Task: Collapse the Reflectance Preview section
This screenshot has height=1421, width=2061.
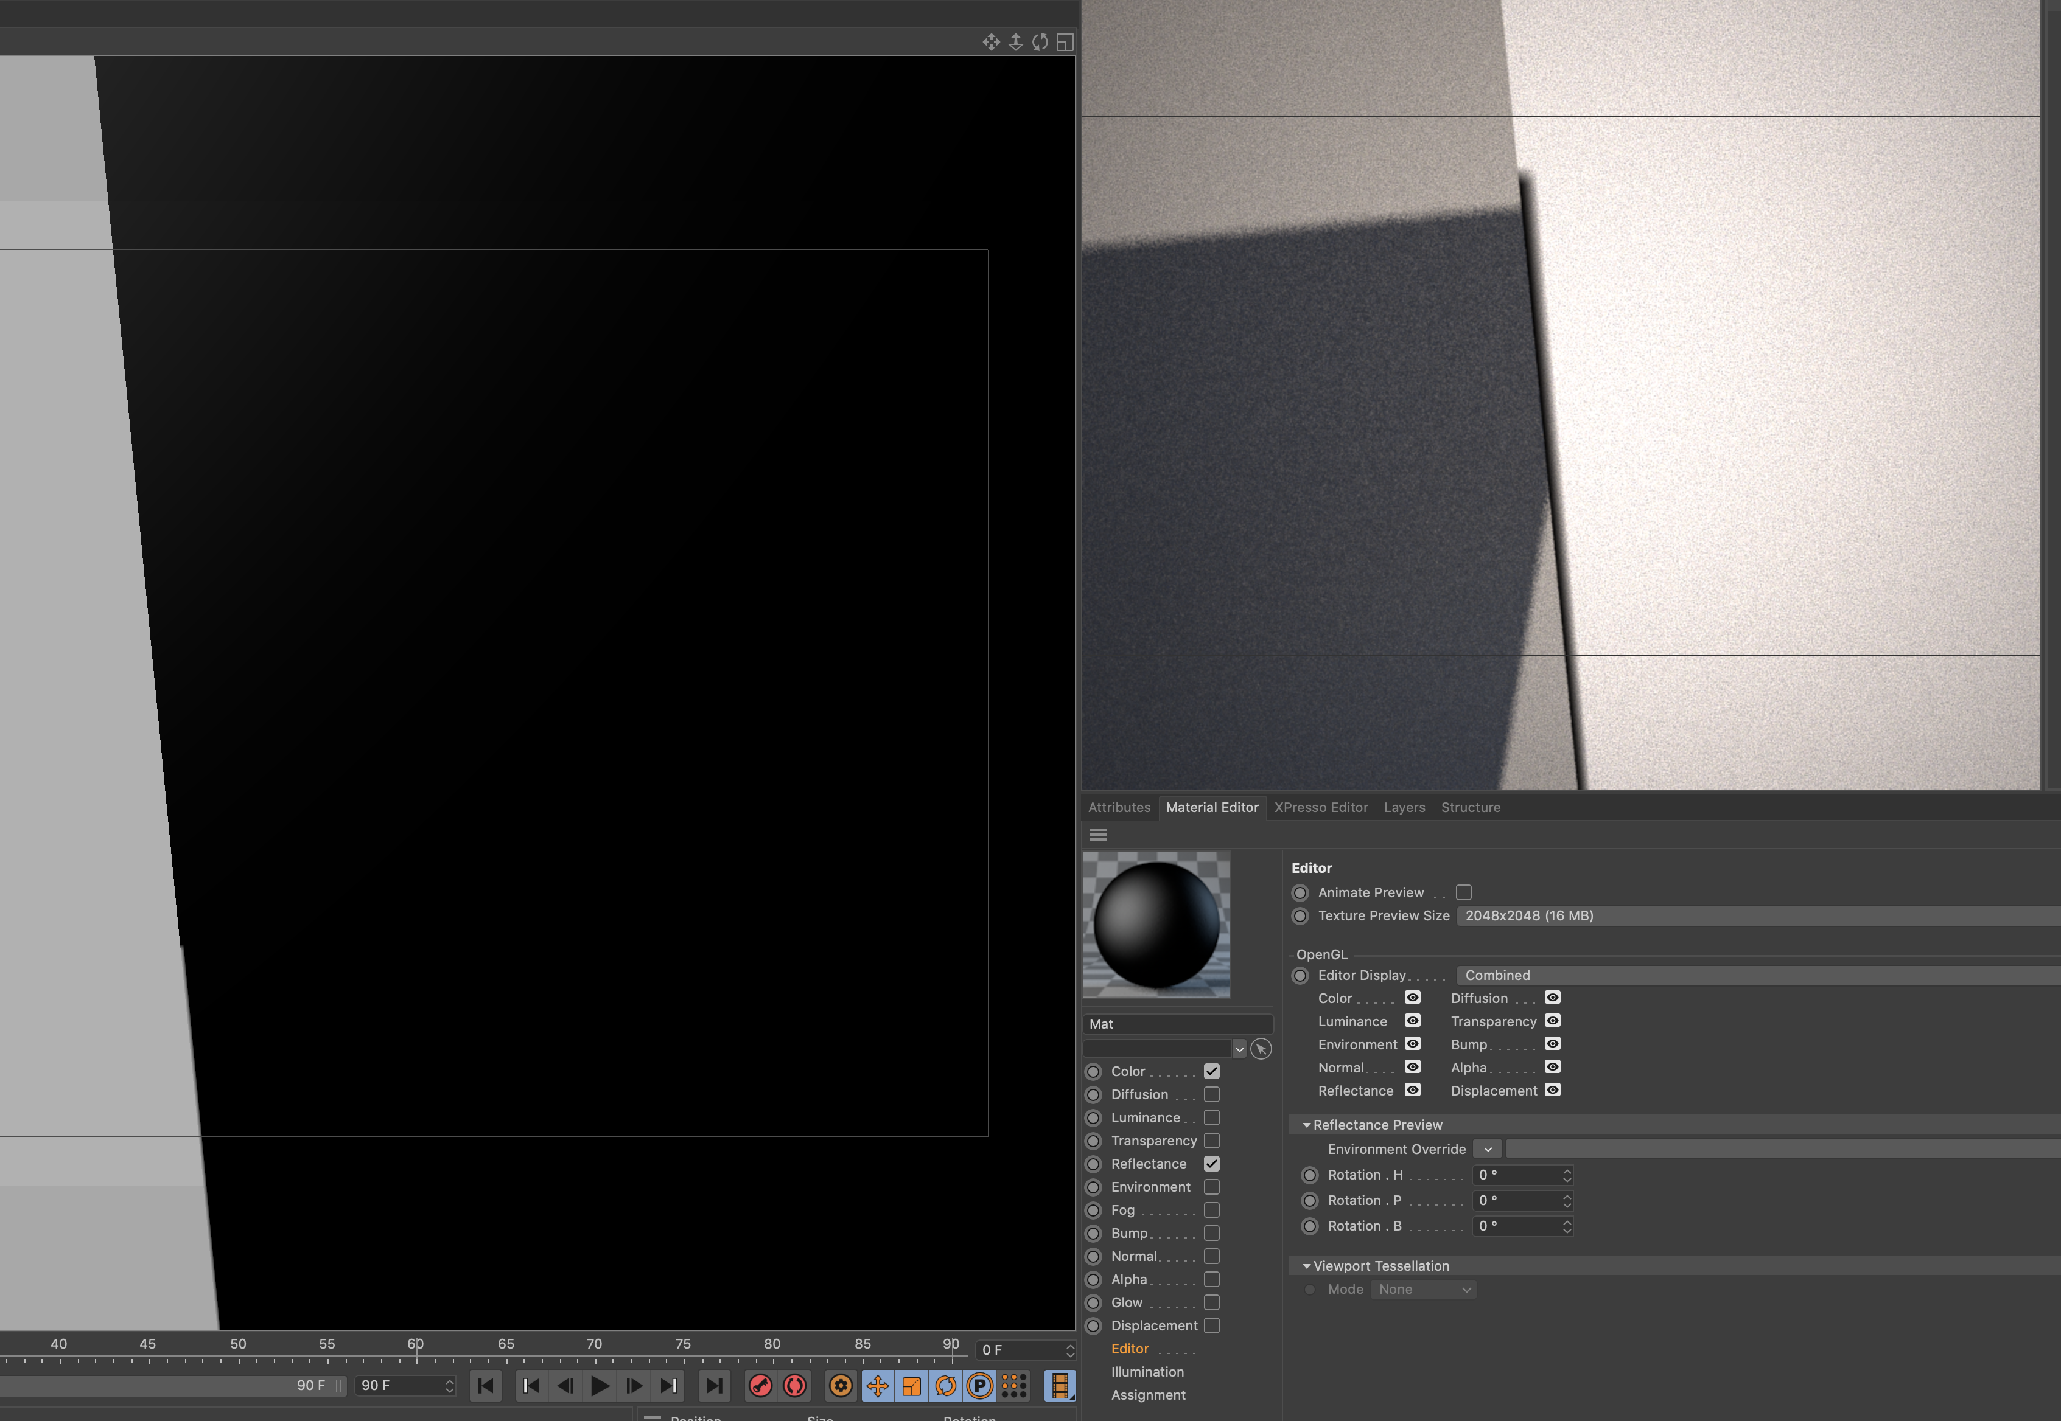Action: (1307, 1125)
